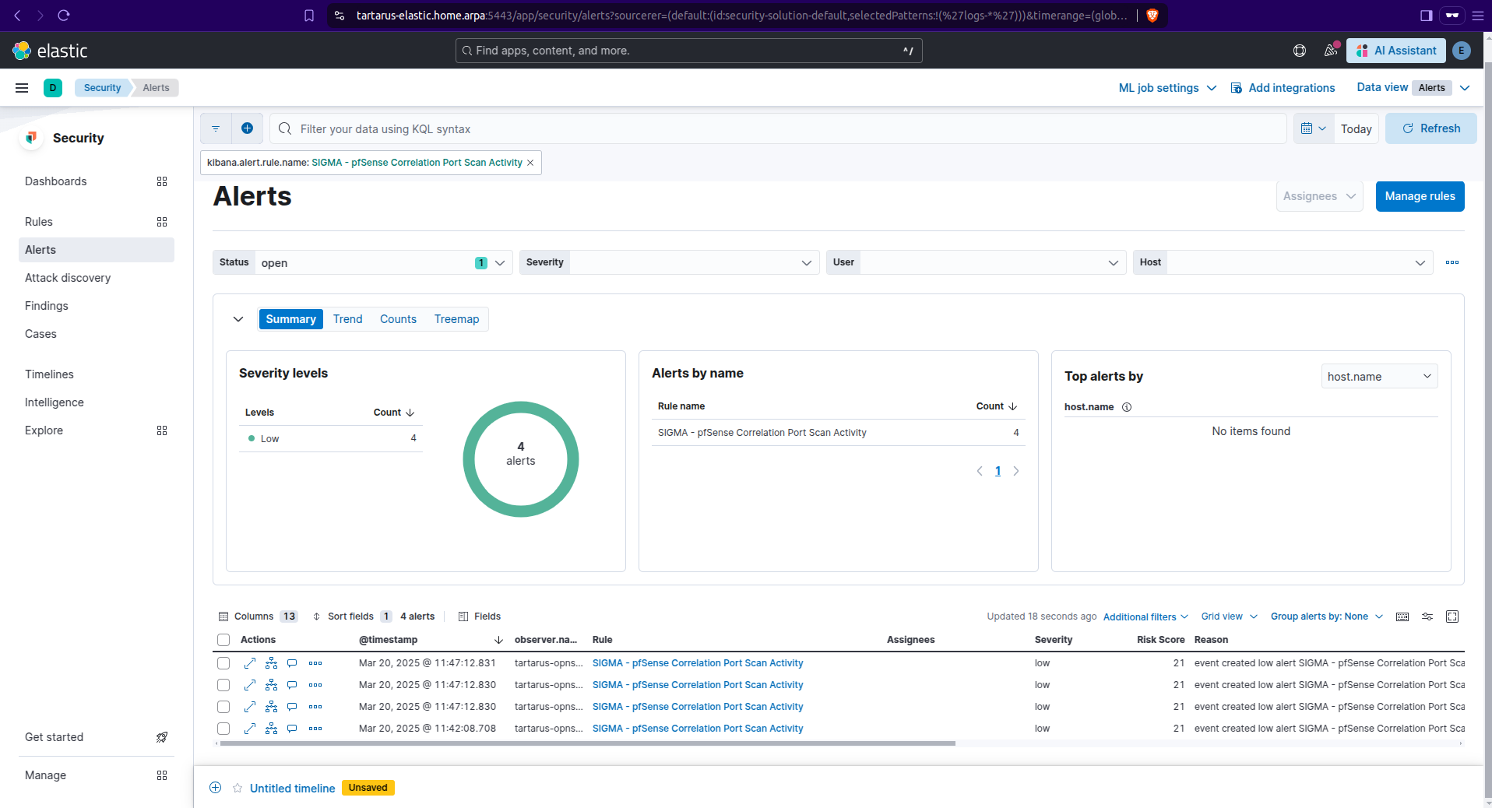Screen dimensions: 1492x808
Task: Check the last alert row checkbox
Action: coord(223,729)
